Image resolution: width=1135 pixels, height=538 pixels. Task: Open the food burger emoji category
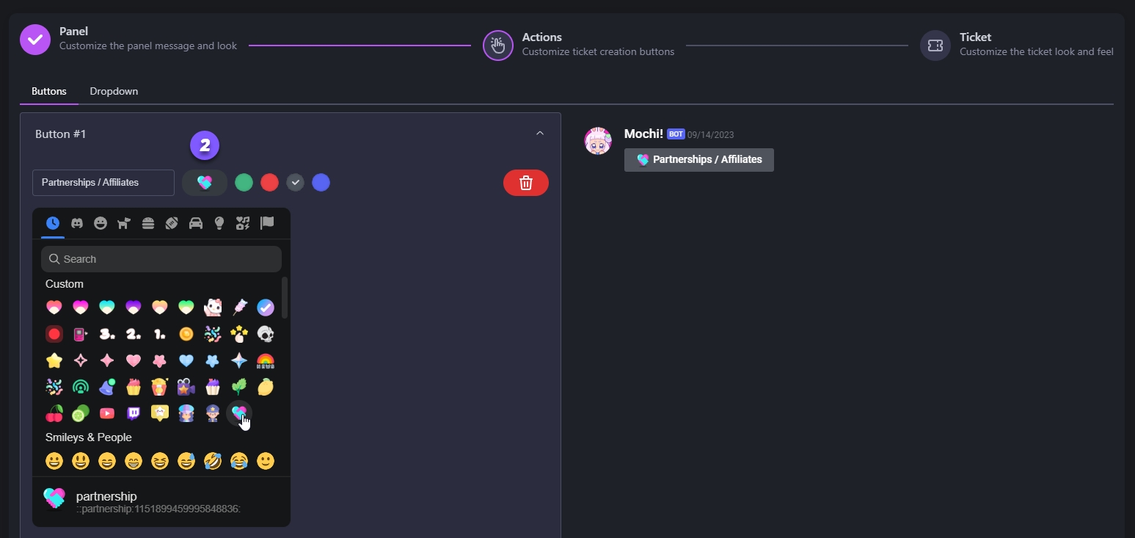[148, 223]
